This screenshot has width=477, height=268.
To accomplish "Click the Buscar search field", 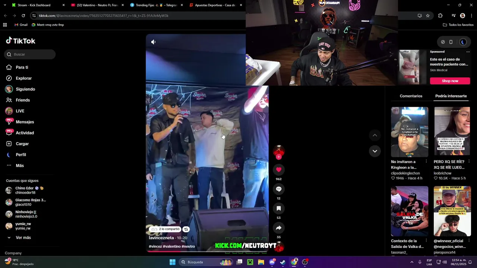I will pyautogui.click(x=30, y=54).
